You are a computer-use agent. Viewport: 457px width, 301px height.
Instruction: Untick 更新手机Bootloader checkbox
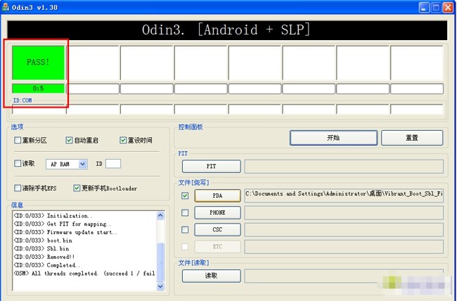click(x=77, y=188)
